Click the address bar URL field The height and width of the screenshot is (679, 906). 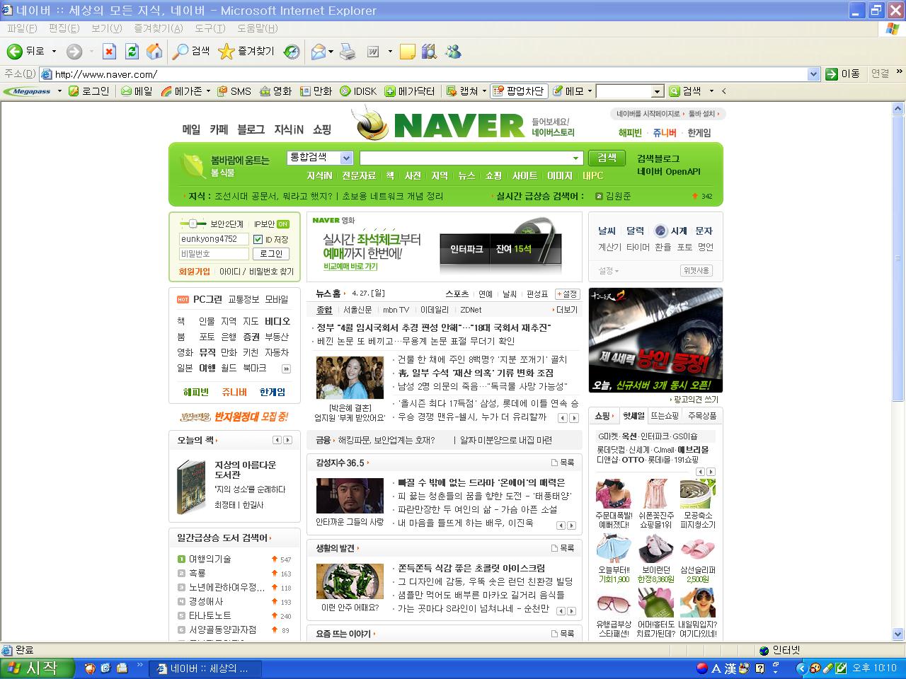click(x=430, y=74)
